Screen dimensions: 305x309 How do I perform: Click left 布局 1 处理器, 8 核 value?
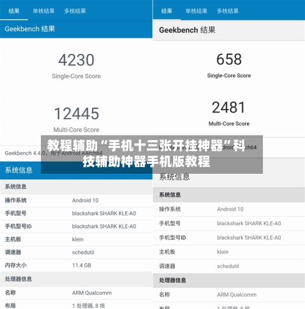(x=88, y=305)
